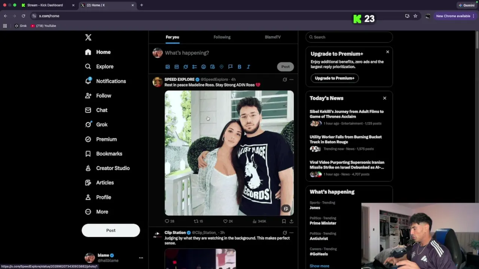Open the Follow page
The height and width of the screenshot is (269, 479).
click(98, 96)
